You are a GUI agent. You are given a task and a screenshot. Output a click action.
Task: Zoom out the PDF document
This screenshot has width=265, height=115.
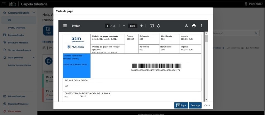(124, 26)
